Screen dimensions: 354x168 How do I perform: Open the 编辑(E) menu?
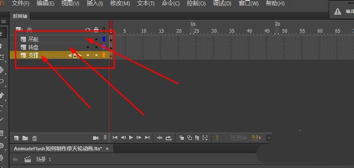point(45,4)
